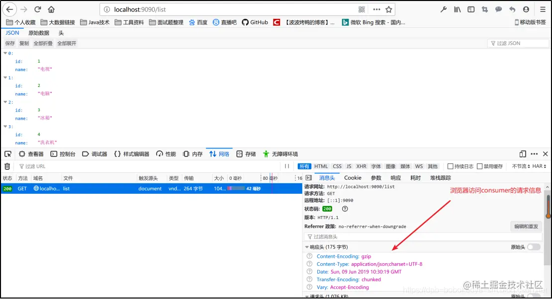Filter requests by XHR type
This screenshot has height=299, width=552.
coord(361,166)
